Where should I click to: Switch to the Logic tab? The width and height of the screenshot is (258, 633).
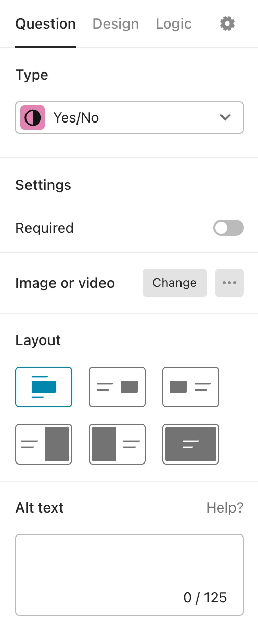[174, 24]
